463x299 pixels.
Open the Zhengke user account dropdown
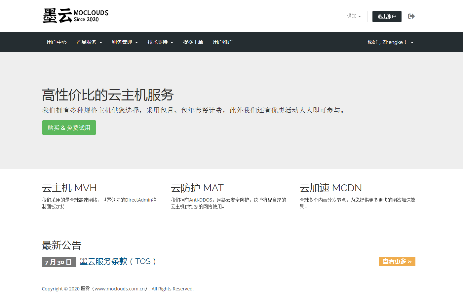(x=390, y=42)
